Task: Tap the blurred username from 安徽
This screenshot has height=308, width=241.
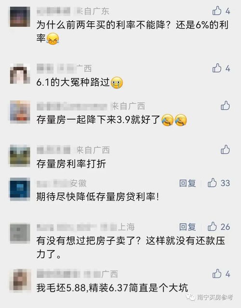Action: coord(54,184)
